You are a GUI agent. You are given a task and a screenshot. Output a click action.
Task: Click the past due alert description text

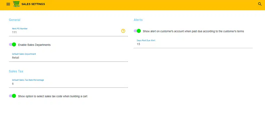193,31
